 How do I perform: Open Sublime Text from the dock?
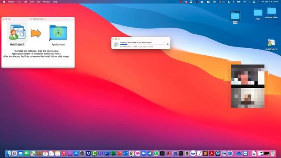click(x=205, y=153)
